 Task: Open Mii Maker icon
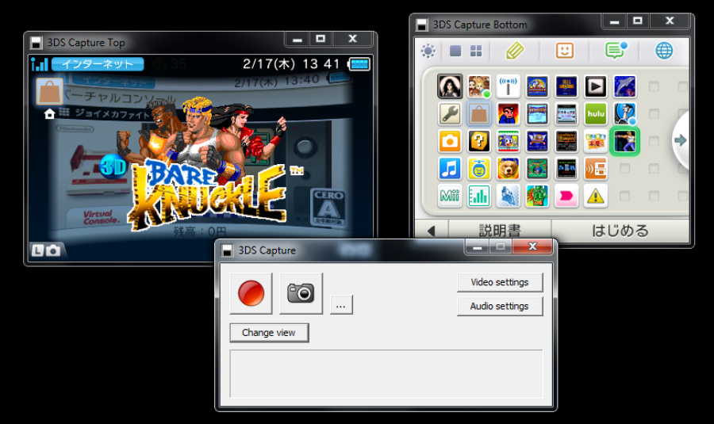tap(450, 196)
